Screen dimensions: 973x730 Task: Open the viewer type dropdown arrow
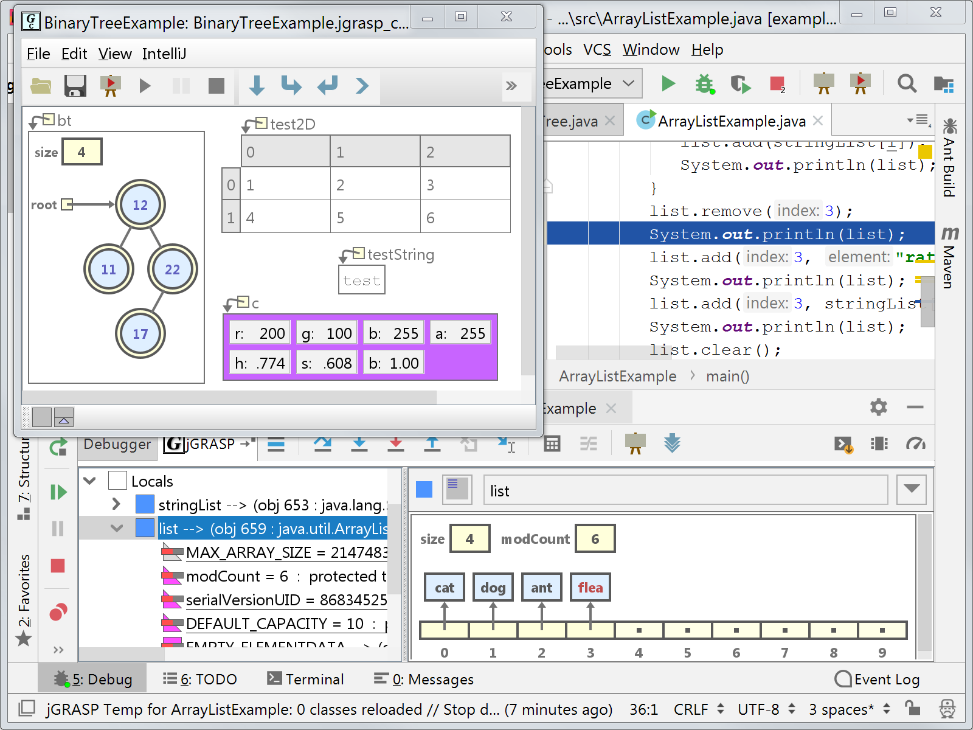pyautogui.click(x=912, y=489)
